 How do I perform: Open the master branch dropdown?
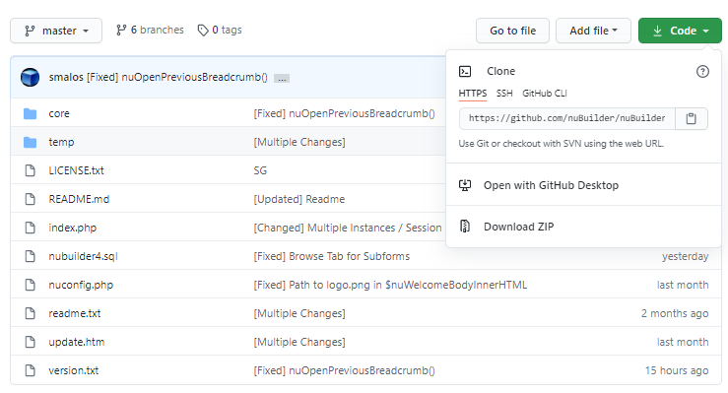56,31
